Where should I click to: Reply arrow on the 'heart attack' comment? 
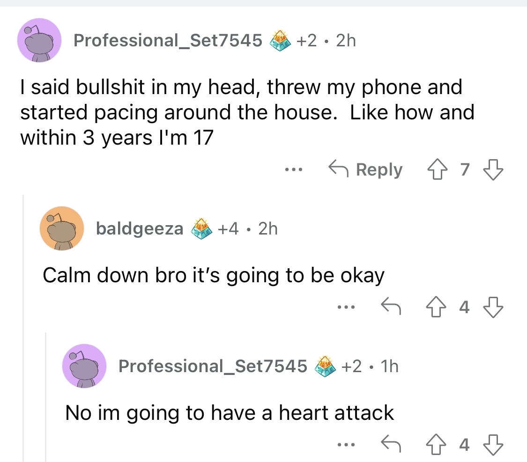(391, 444)
